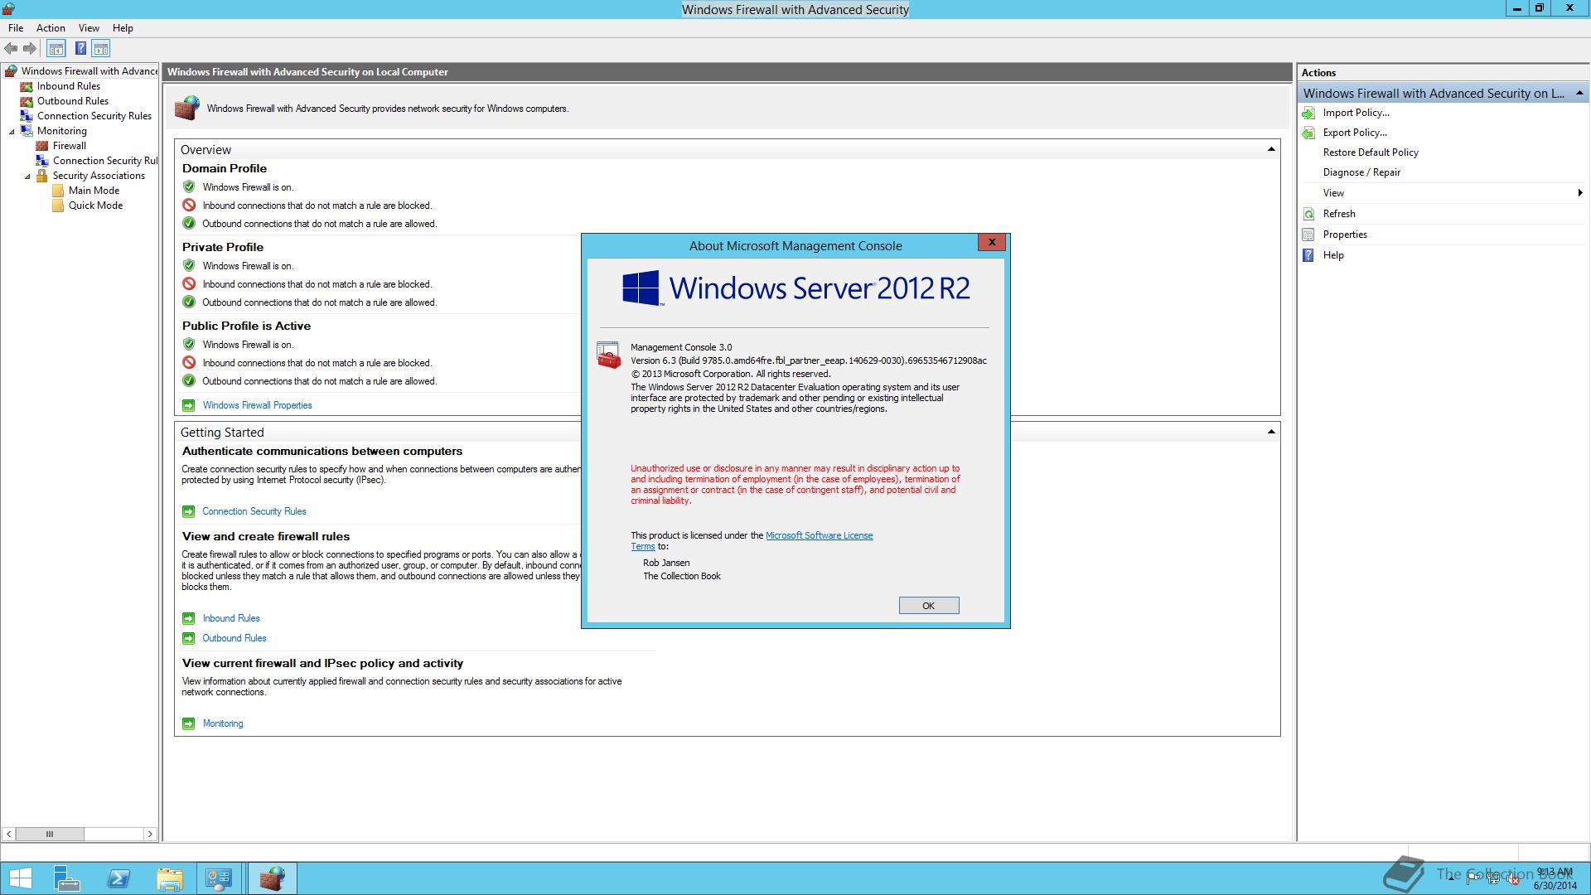This screenshot has height=895, width=1591.
Task: Click Restore Default Policy action
Action: tap(1371, 152)
